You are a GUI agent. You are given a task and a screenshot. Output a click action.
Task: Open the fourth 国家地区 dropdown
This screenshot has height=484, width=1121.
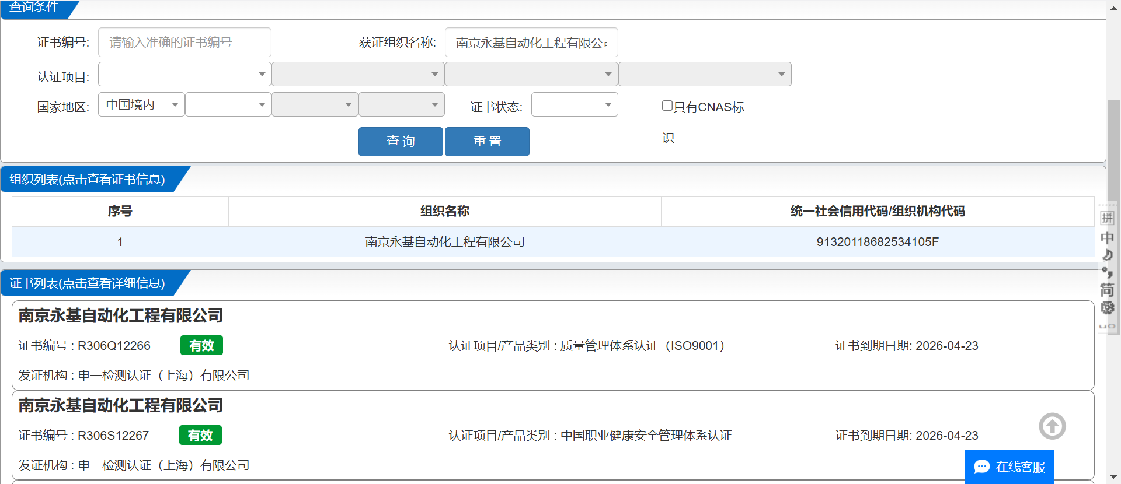(402, 104)
